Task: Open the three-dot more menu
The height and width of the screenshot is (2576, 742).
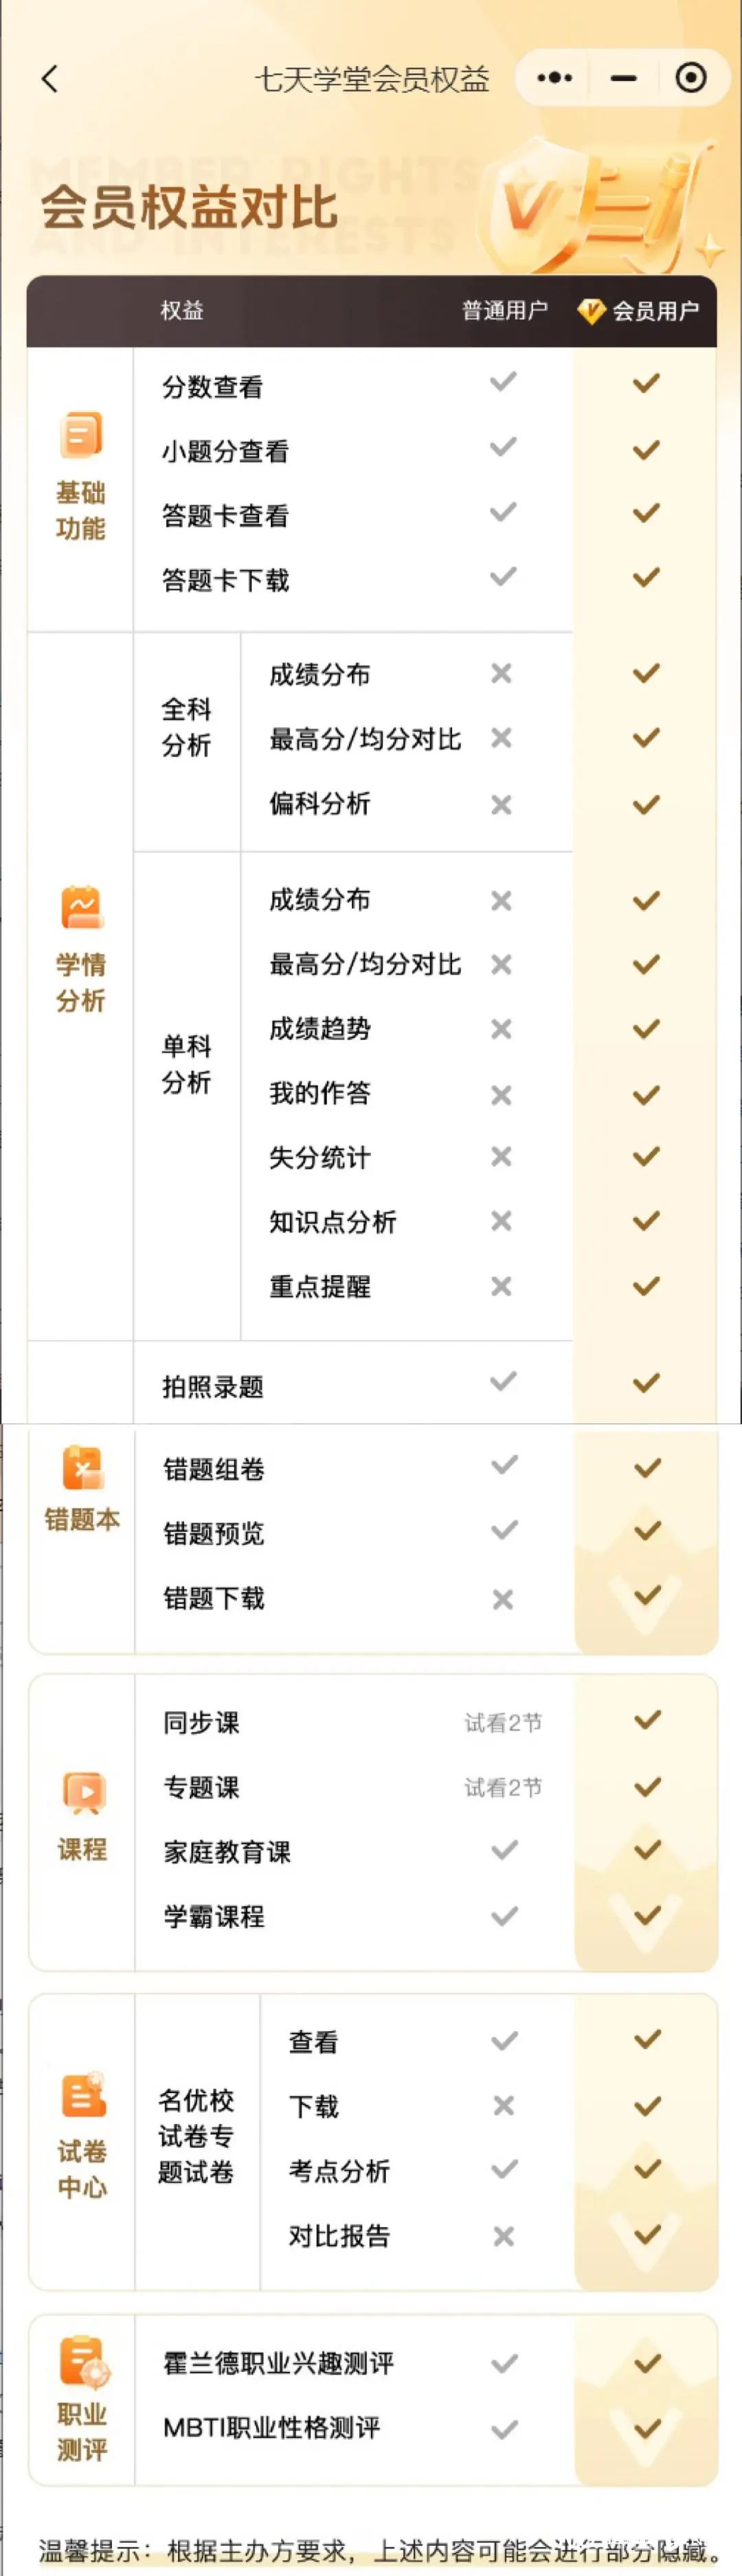Action: tap(554, 78)
